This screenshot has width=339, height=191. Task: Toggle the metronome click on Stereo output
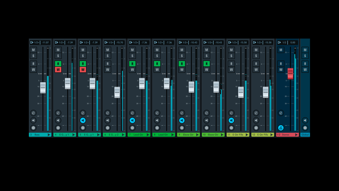[281, 128]
